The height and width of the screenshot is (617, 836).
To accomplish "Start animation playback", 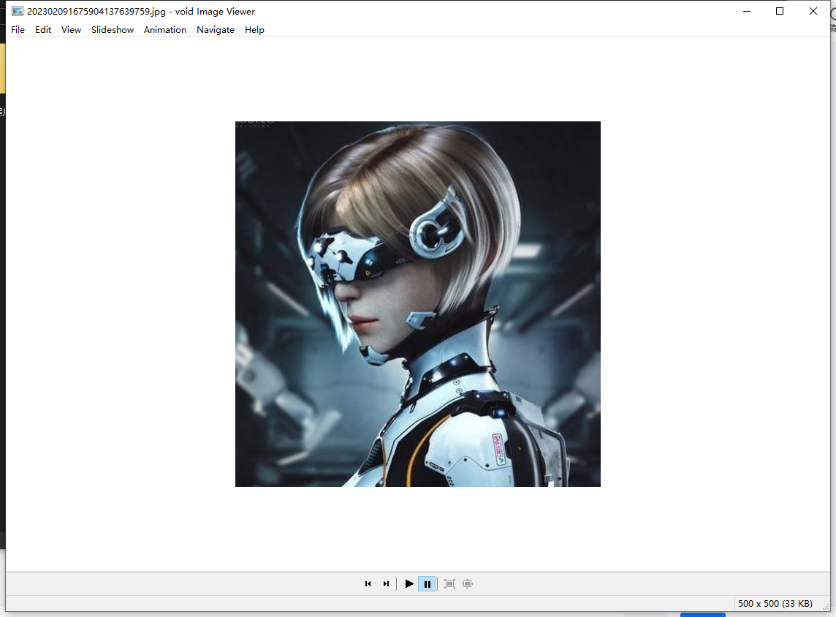I will click(409, 583).
